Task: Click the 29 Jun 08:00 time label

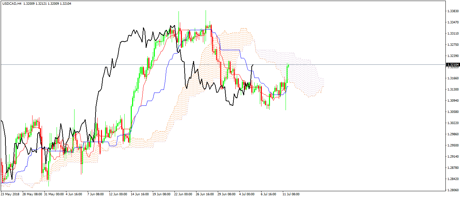Action: (x=227, y=195)
